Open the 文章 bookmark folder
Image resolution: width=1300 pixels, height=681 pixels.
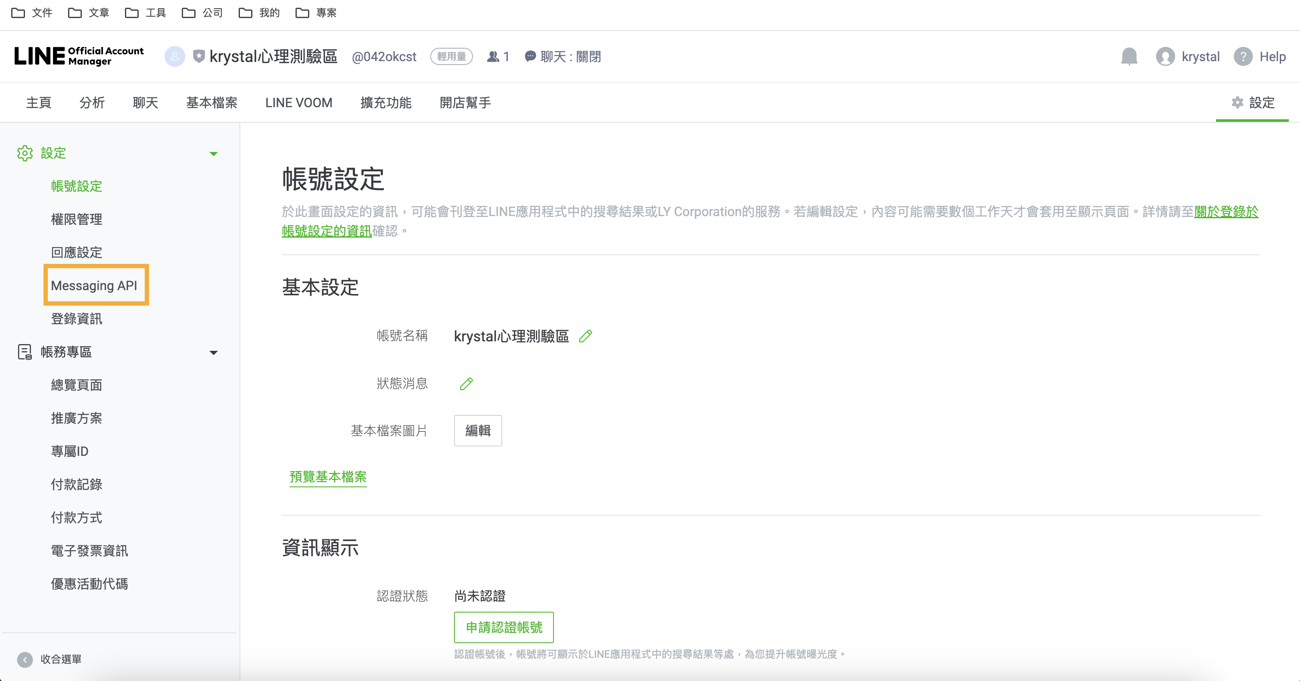pos(89,12)
